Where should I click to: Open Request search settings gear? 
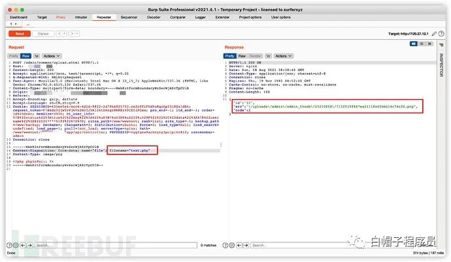(16, 245)
